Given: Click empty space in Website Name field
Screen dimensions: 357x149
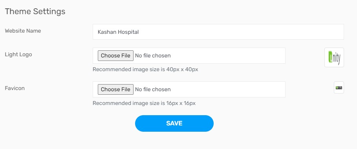Looking at the screenshot, I should (x=242, y=32).
